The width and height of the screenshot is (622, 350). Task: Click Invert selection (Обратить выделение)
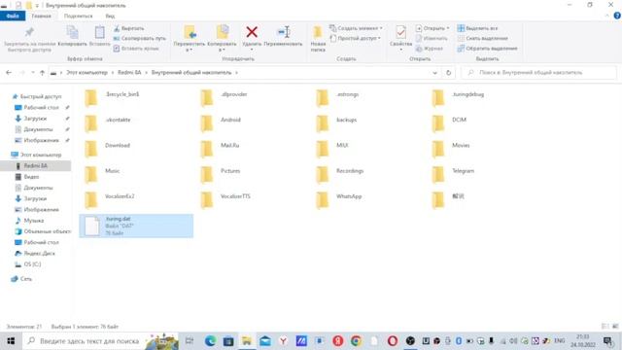[487, 49]
